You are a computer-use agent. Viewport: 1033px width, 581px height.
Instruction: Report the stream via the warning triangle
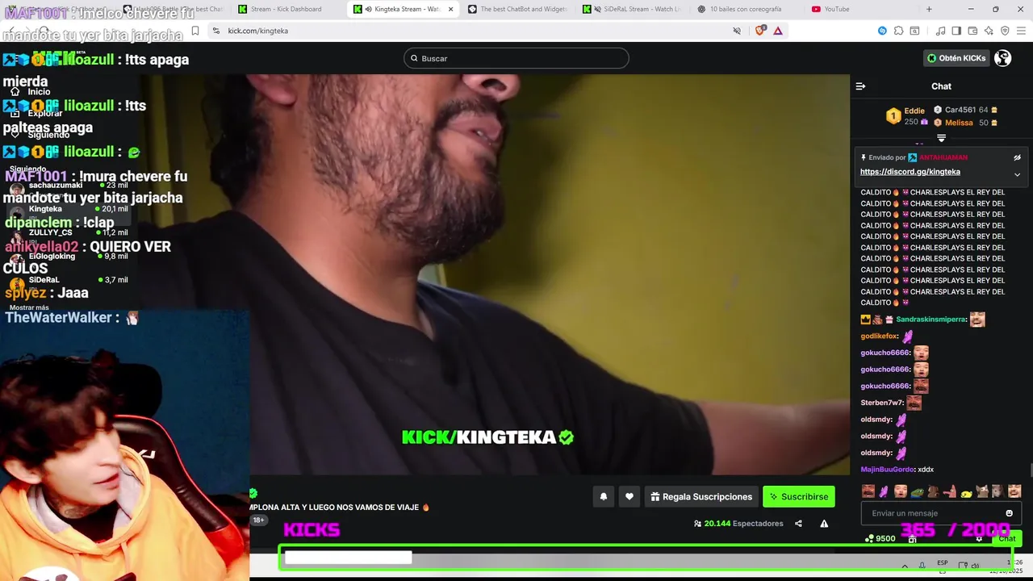[x=824, y=524]
